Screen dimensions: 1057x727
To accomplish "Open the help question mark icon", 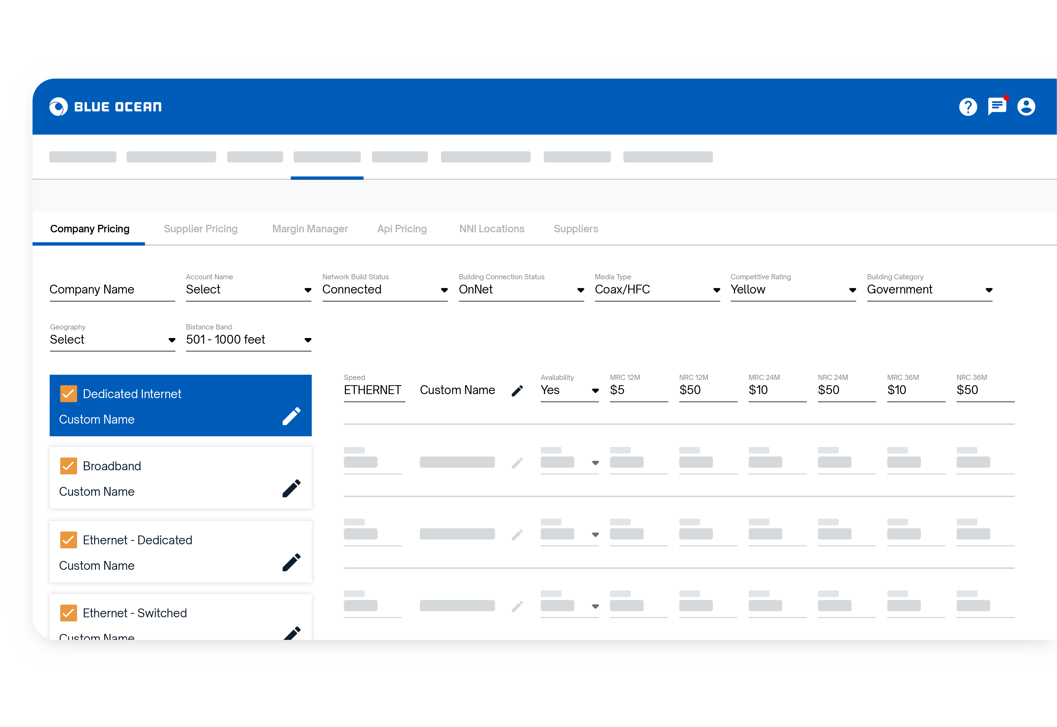I will pos(968,107).
